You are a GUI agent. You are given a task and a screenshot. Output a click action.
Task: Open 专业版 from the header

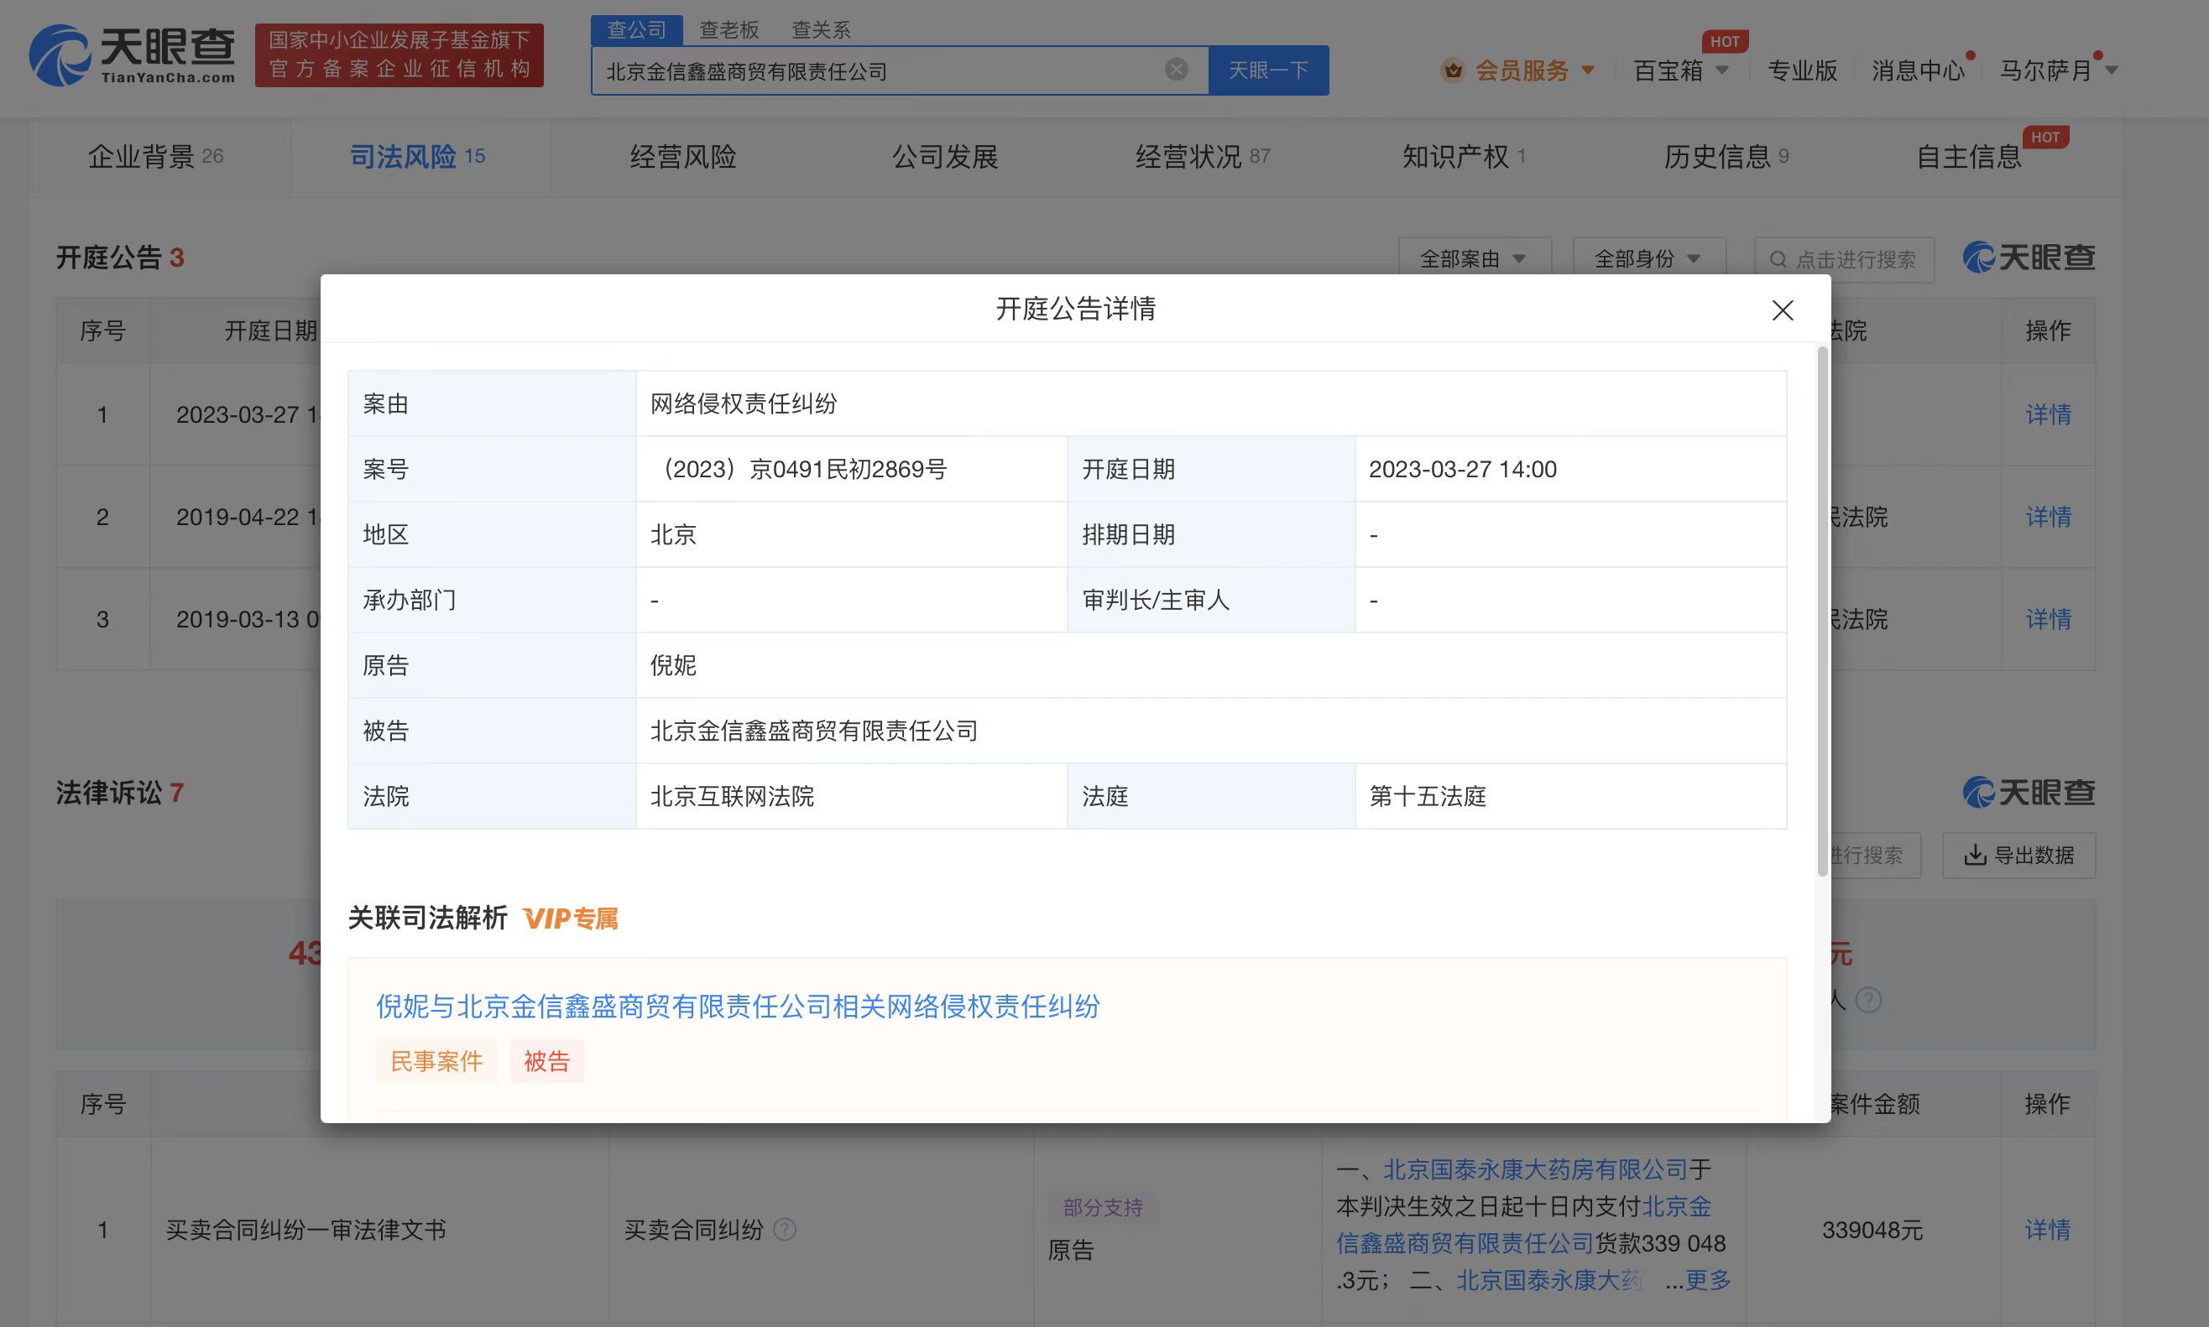tap(1802, 70)
